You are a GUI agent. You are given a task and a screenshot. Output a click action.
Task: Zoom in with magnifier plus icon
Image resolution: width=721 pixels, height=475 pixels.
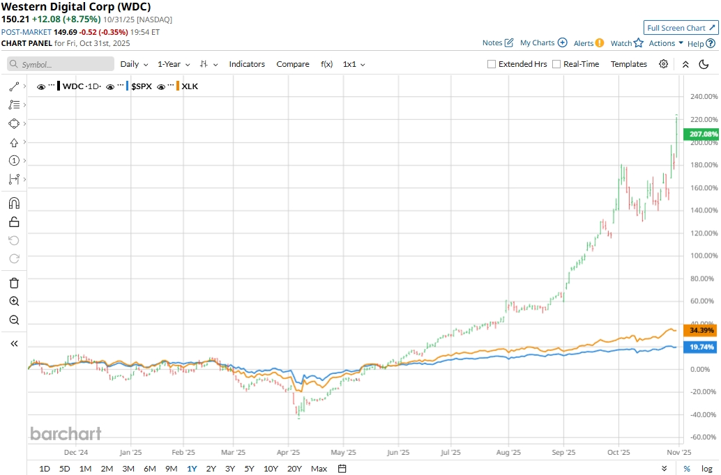pos(14,302)
